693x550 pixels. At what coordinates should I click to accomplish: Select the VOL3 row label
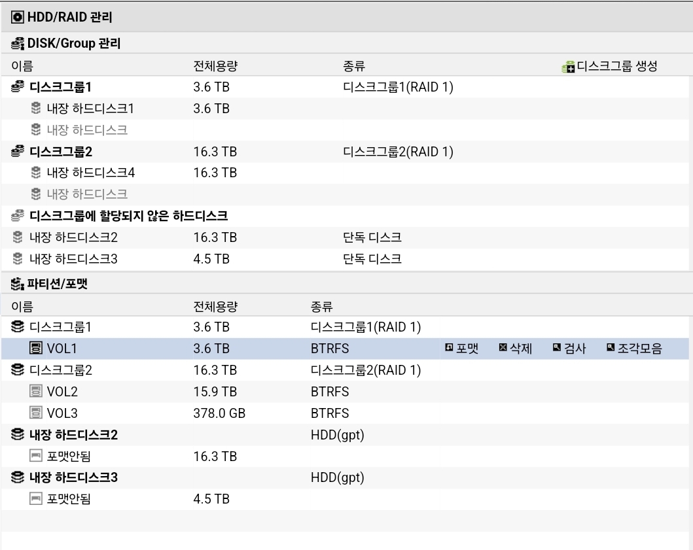click(x=62, y=413)
